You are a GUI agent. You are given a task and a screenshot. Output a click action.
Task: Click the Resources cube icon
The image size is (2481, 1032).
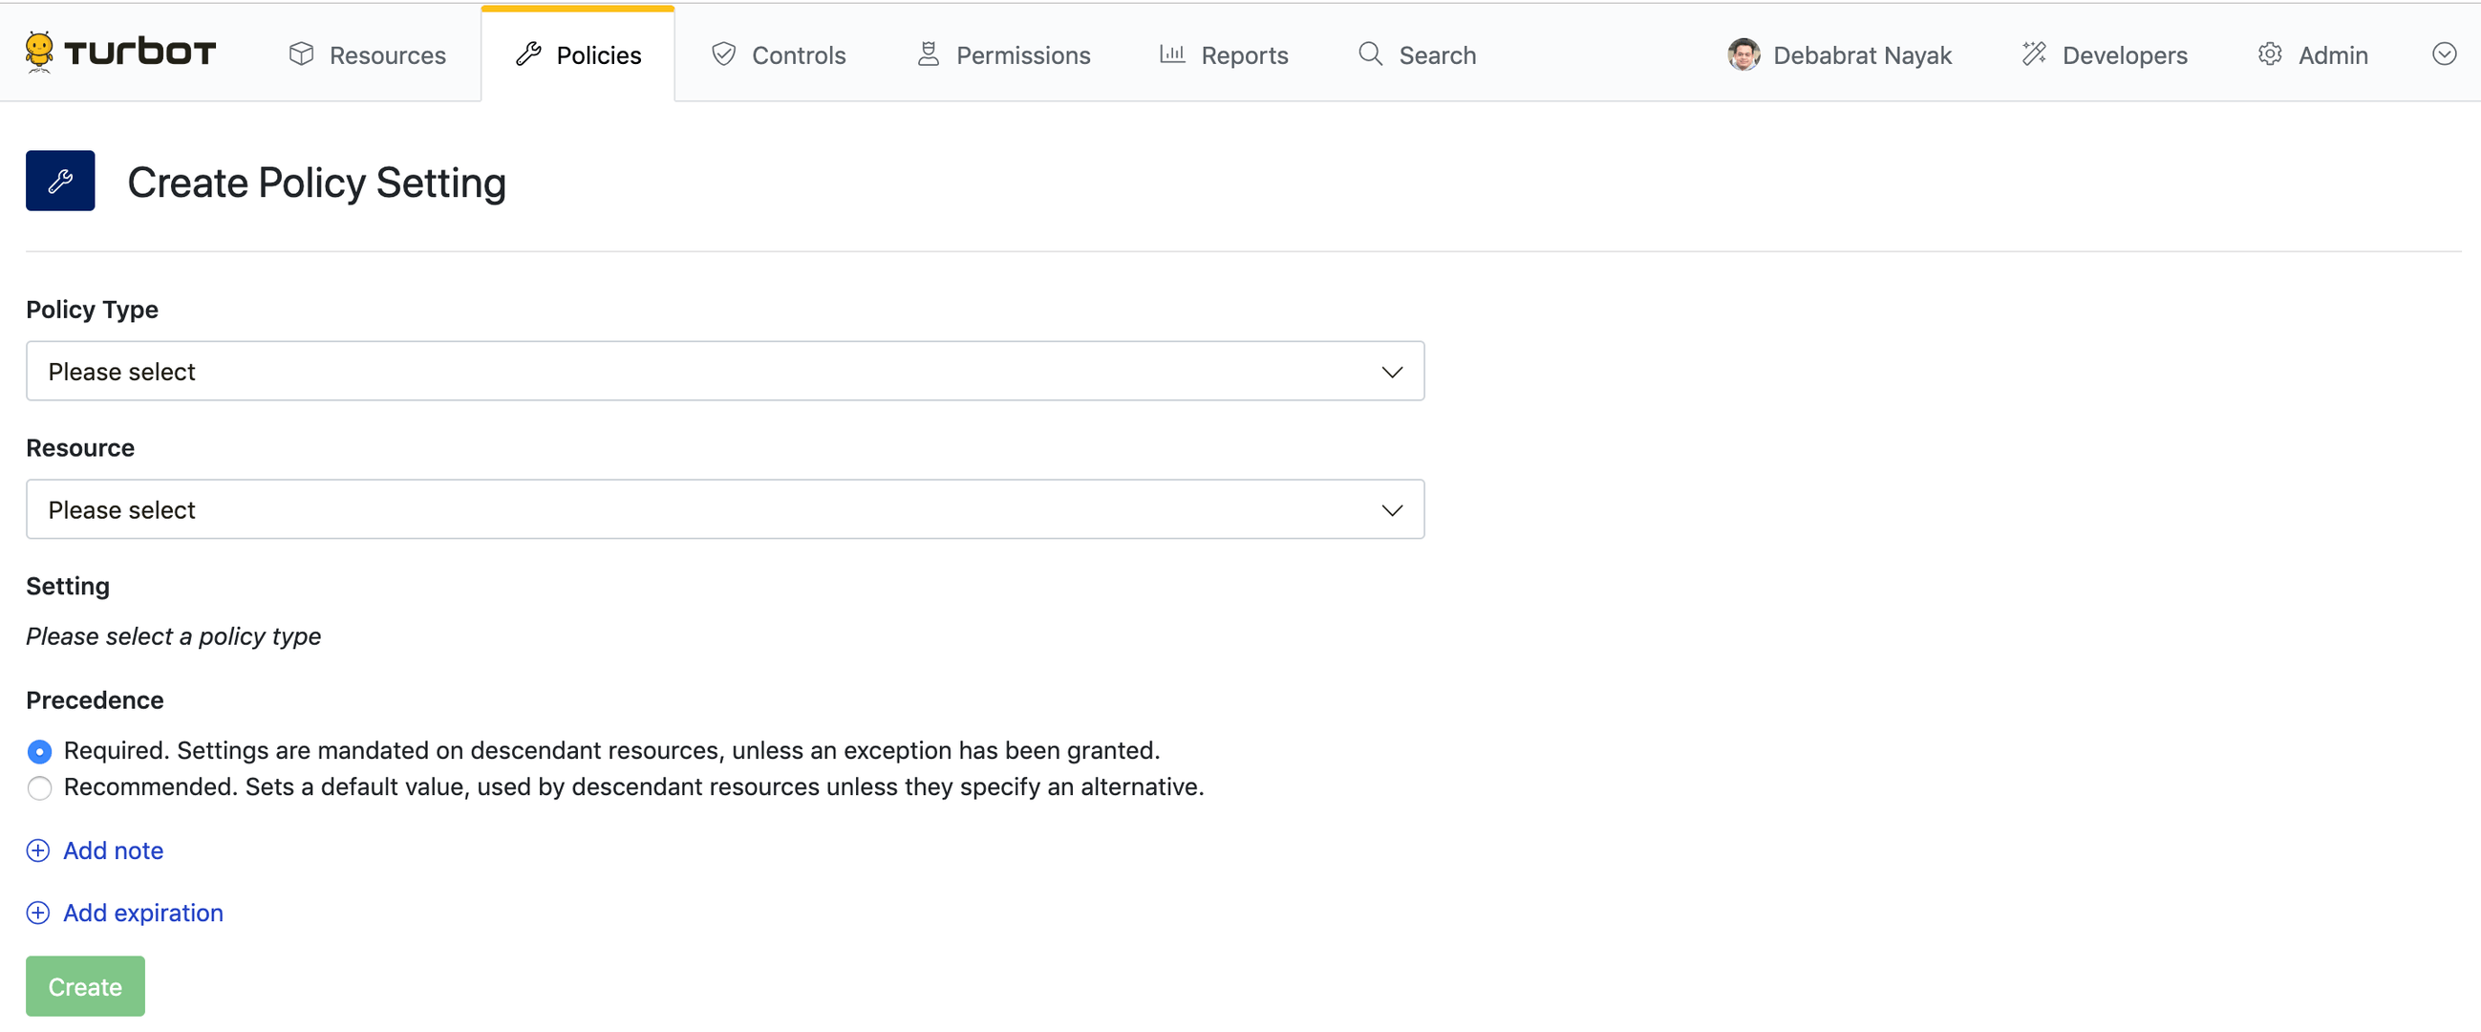tap(301, 54)
